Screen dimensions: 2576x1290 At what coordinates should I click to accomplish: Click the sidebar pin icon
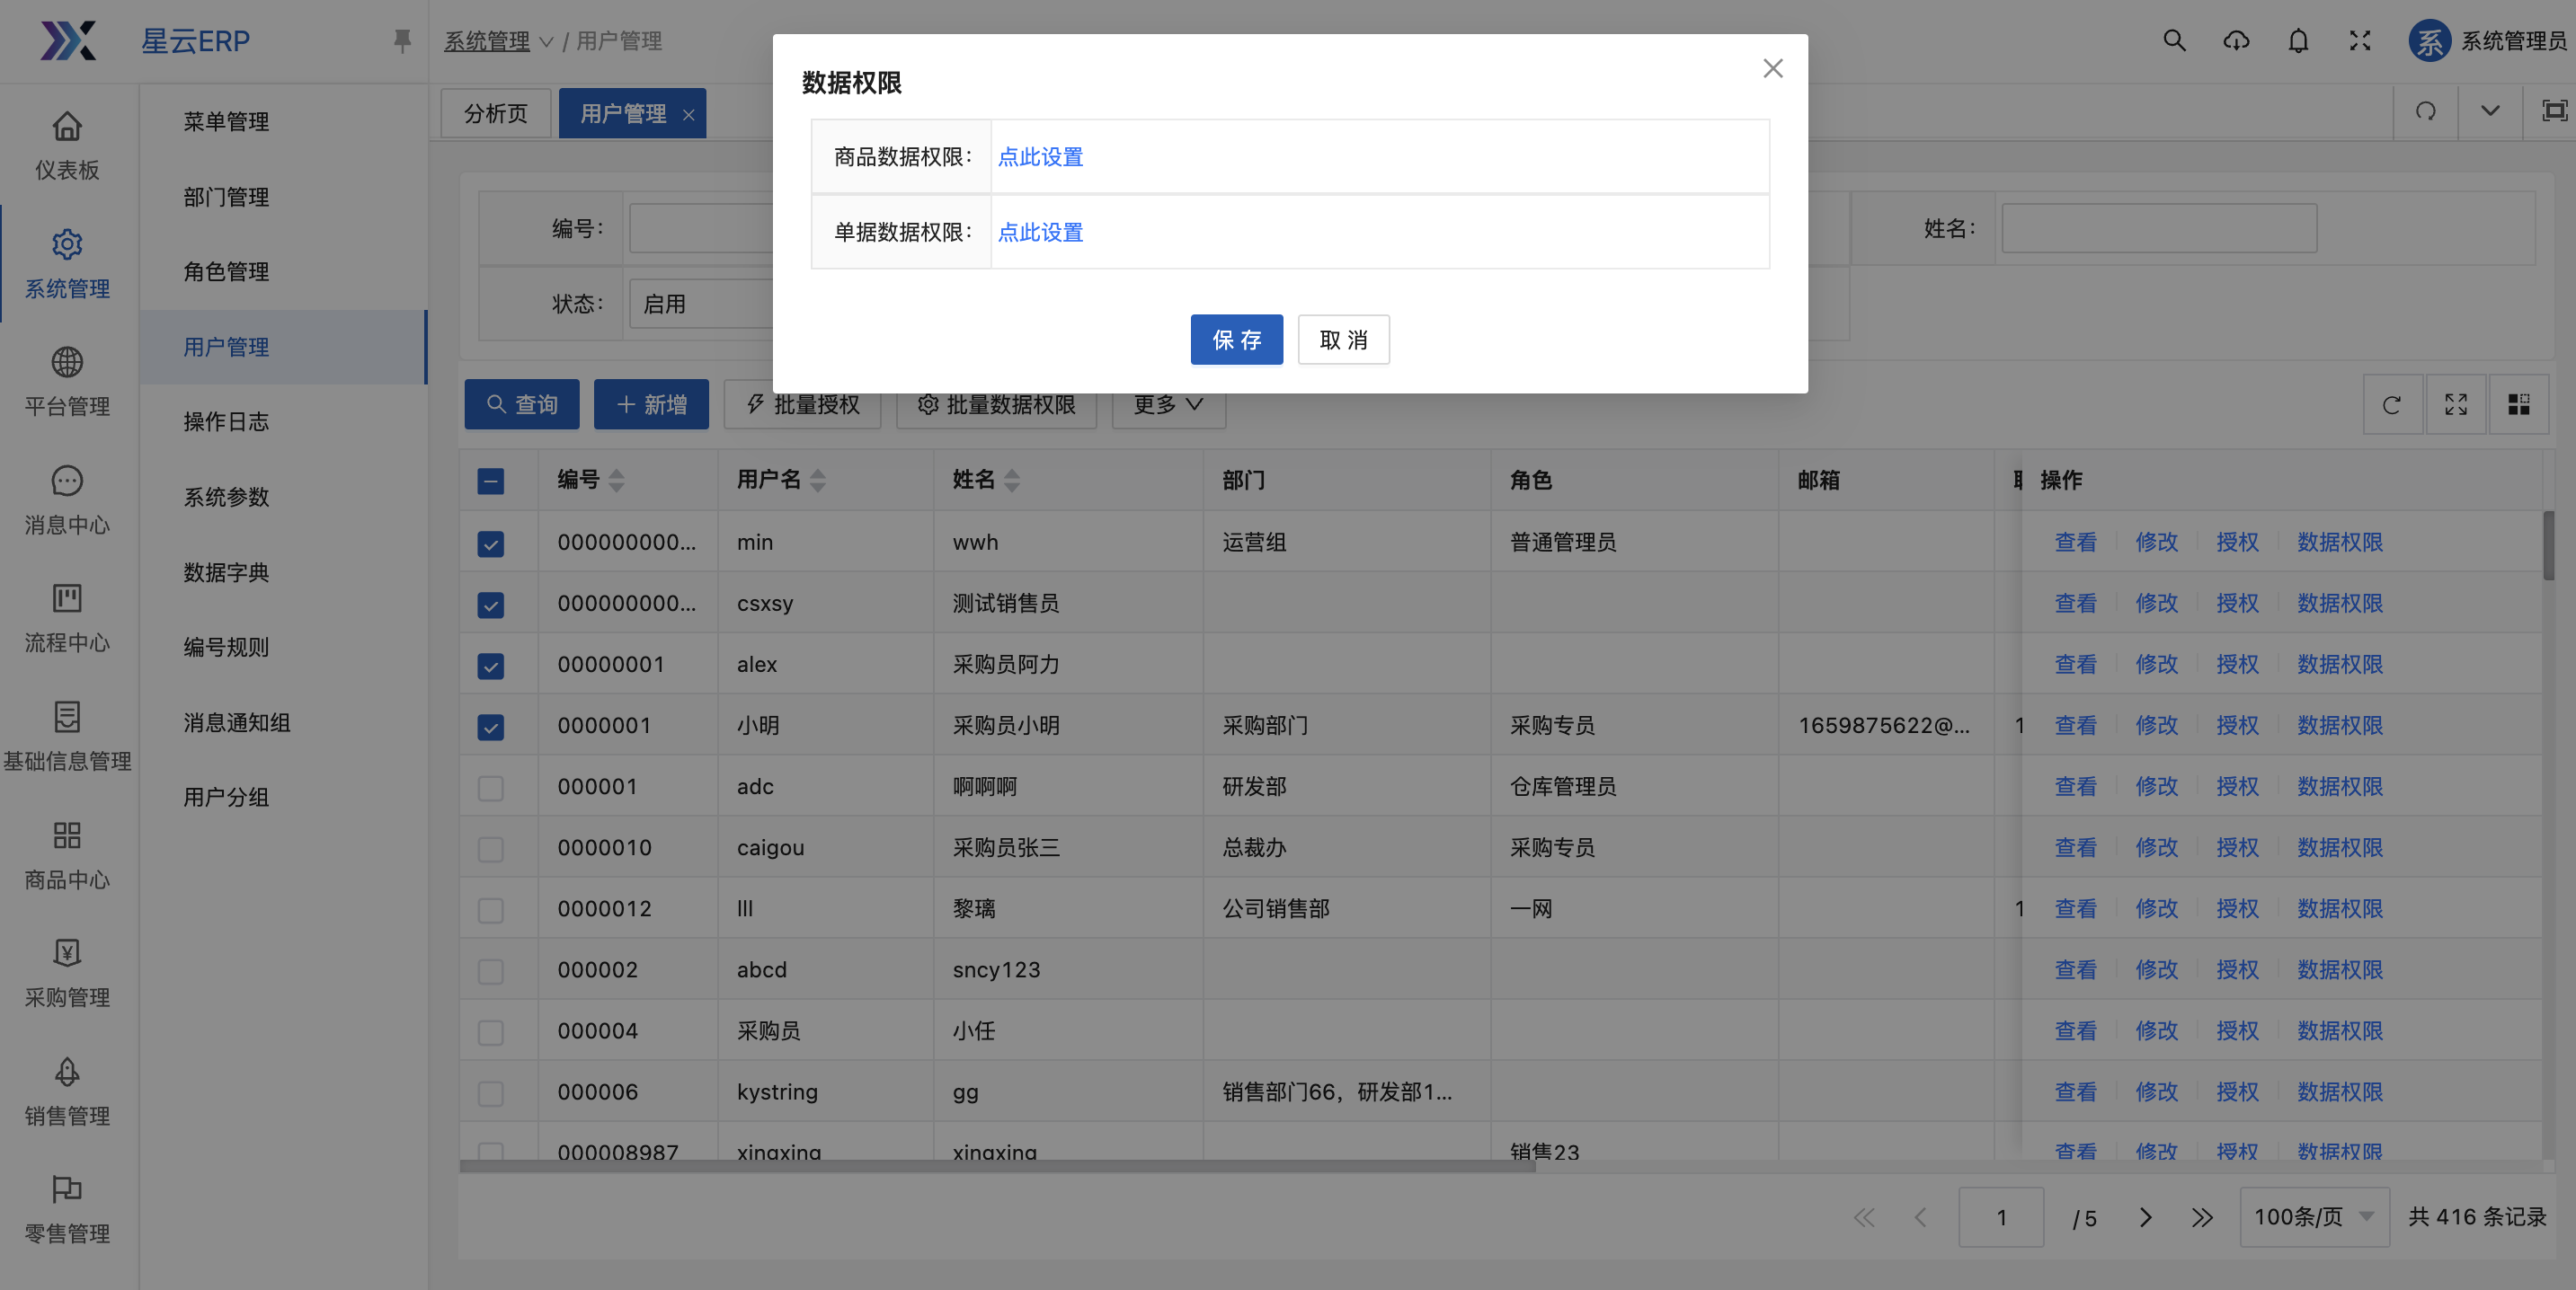[402, 41]
